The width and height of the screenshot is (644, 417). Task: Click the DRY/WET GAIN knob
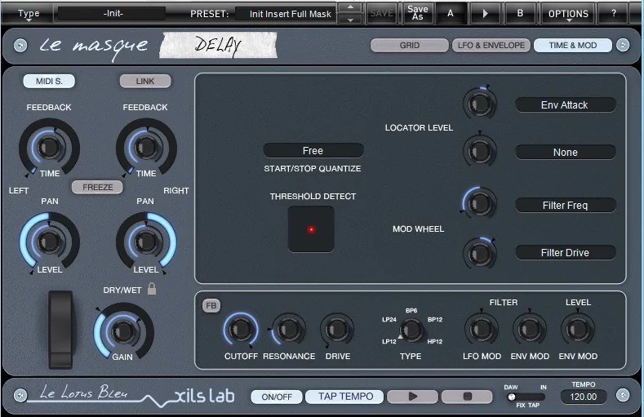[x=122, y=330]
